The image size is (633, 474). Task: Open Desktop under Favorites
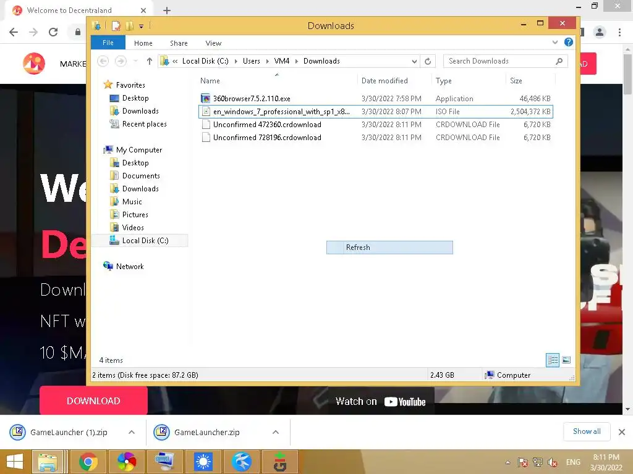[135, 98]
